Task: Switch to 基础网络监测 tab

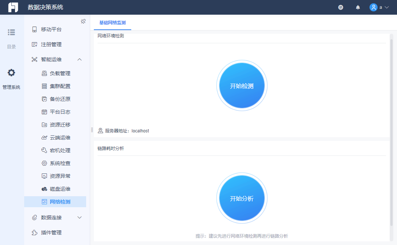Action: 113,23
